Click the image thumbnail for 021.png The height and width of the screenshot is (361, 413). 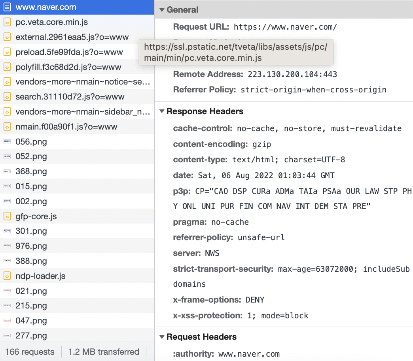pyautogui.click(x=7, y=291)
